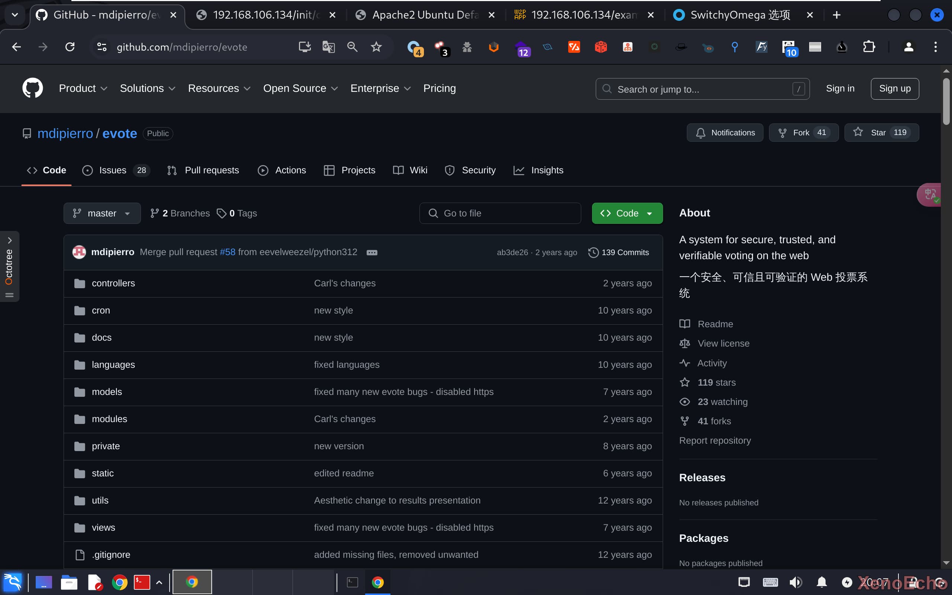This screenshot has height=595, width=952.
Task: Open the master branch dropdown
Action: click(102, 213)
